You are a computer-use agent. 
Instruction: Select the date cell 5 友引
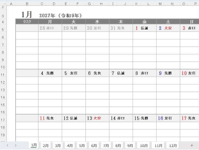click(74, 73)
